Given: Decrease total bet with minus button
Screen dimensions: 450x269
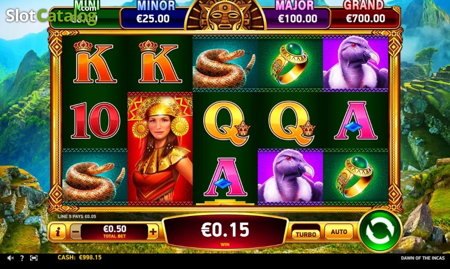Looking at the screenshot, I should tap(76, 232).
